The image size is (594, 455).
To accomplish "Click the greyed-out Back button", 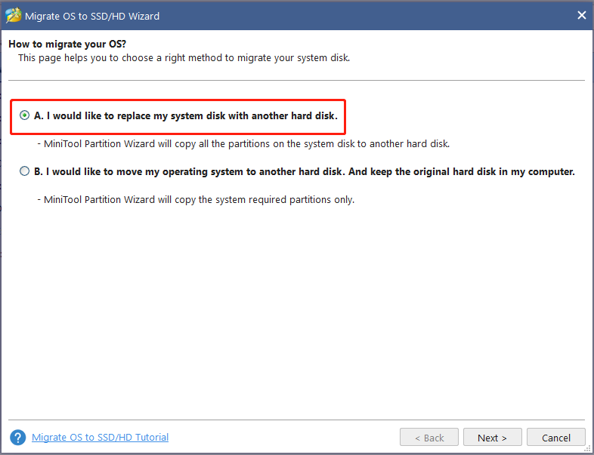I will click(x=428, y=438).
